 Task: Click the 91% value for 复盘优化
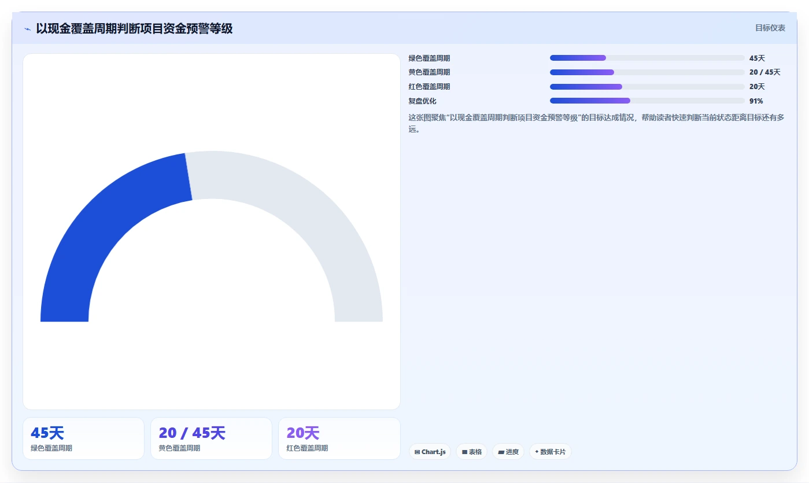(x=756, y=101)
